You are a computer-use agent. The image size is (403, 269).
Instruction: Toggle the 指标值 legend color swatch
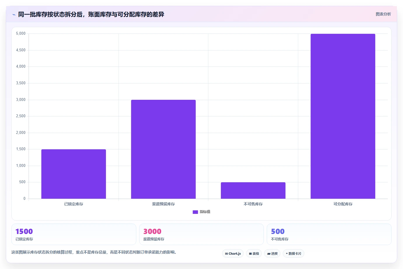pos(195,212)
